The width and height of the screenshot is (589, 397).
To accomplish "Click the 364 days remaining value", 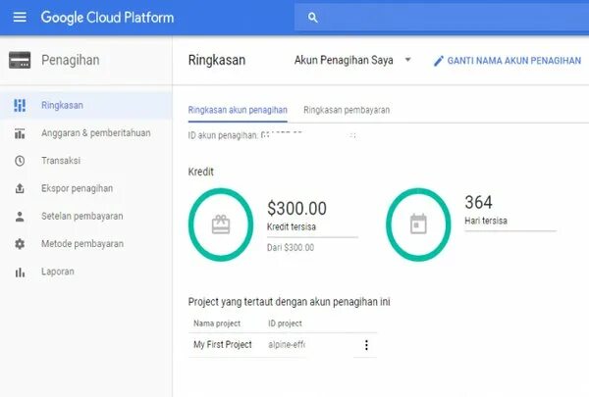I will coord(479,202).
